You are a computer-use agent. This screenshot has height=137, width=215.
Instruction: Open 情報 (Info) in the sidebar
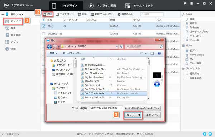10,49
